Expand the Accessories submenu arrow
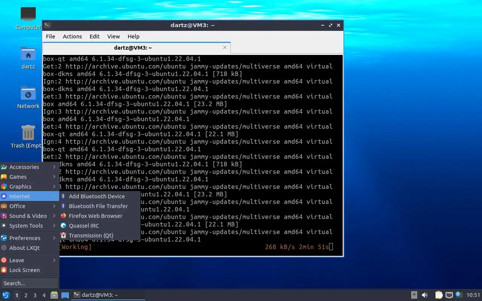This screenshot has width=482, height=301. point(54,167)
